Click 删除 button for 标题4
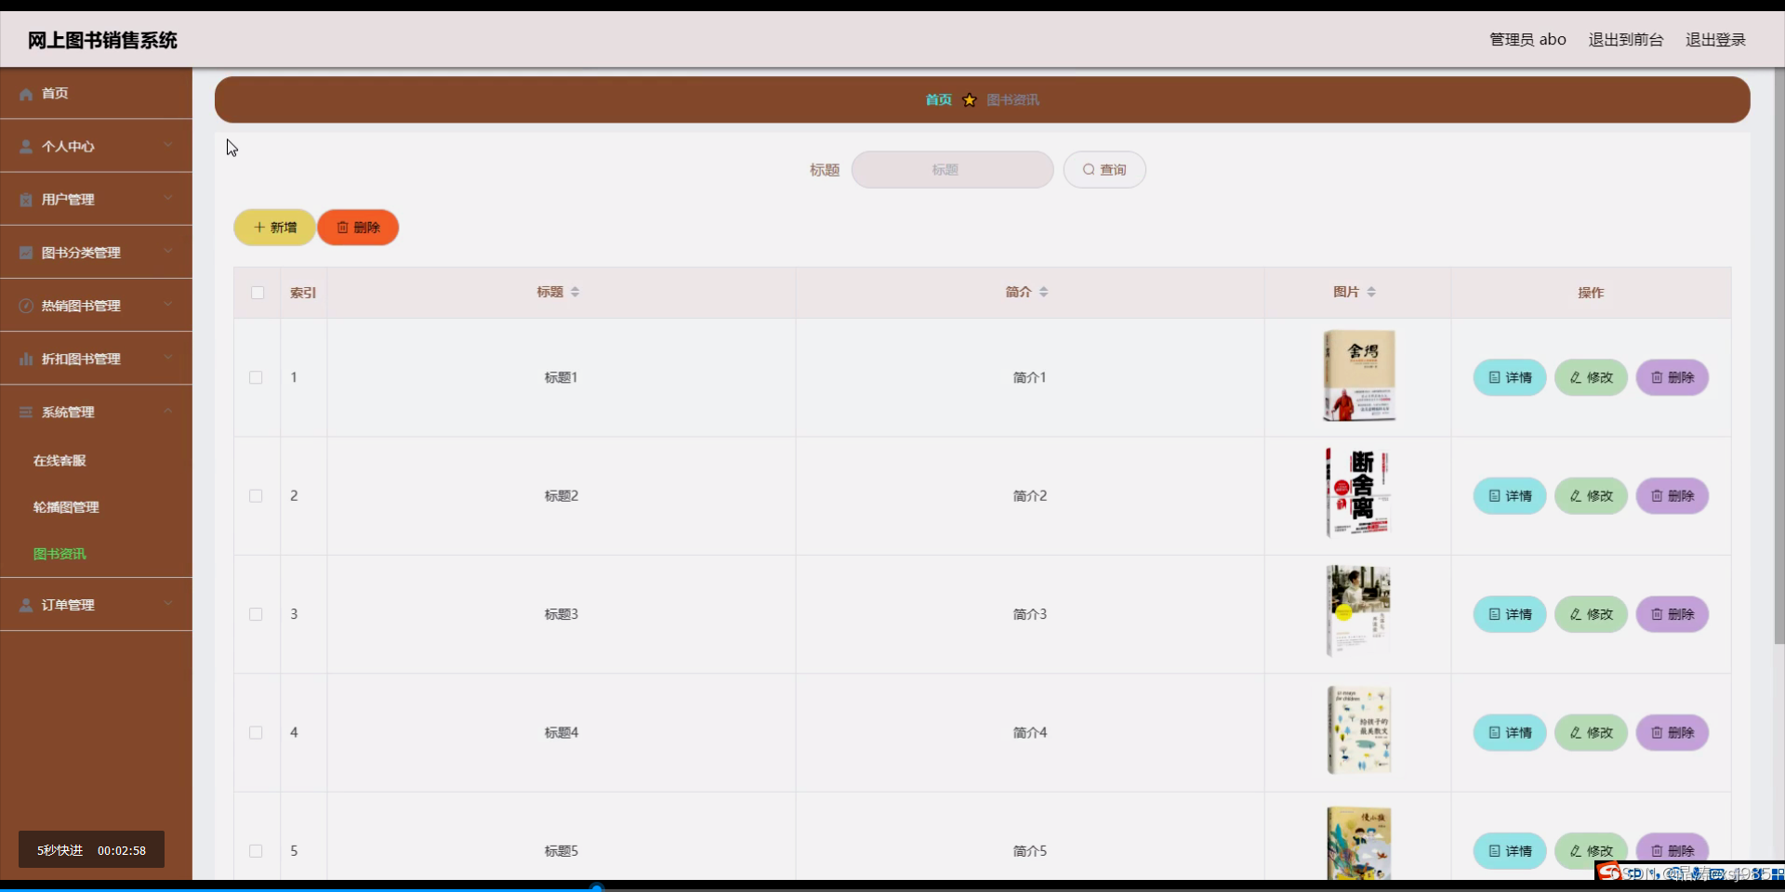Viewport: 1785px width, 892px height. click(1673, 733)
